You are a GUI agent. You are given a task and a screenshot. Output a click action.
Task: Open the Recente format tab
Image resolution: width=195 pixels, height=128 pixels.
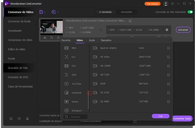[66, 40]
